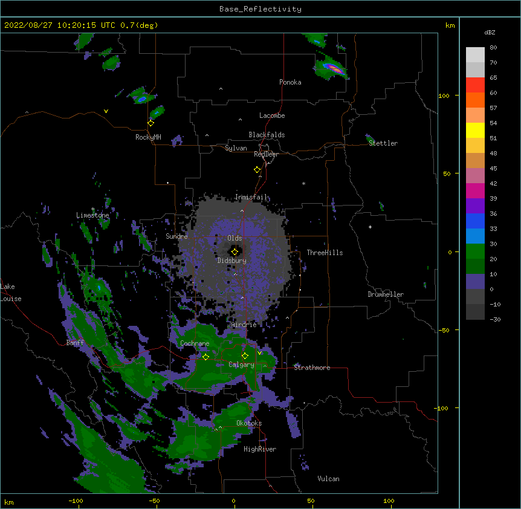The width and height of the screenshot is (521, 509).
Task: Select the red 60-65 dBZ legend swatch
Action: (x=475, y=85)
